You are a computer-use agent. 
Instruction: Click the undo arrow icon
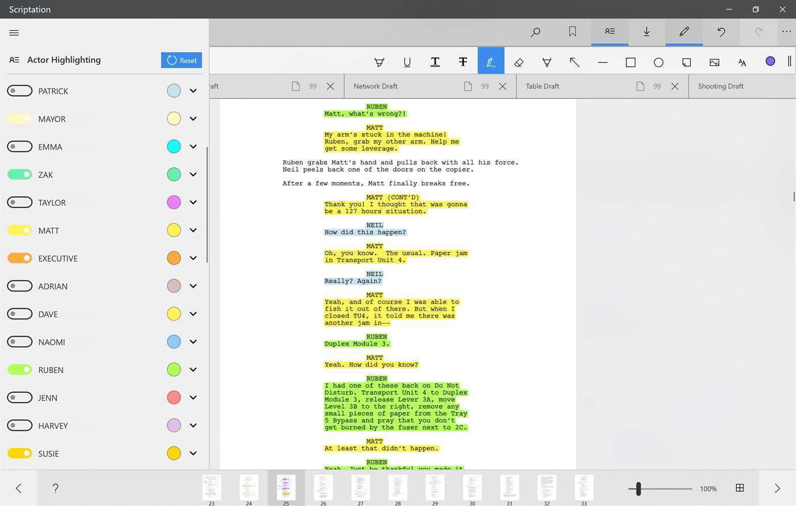tap(721, 32)
